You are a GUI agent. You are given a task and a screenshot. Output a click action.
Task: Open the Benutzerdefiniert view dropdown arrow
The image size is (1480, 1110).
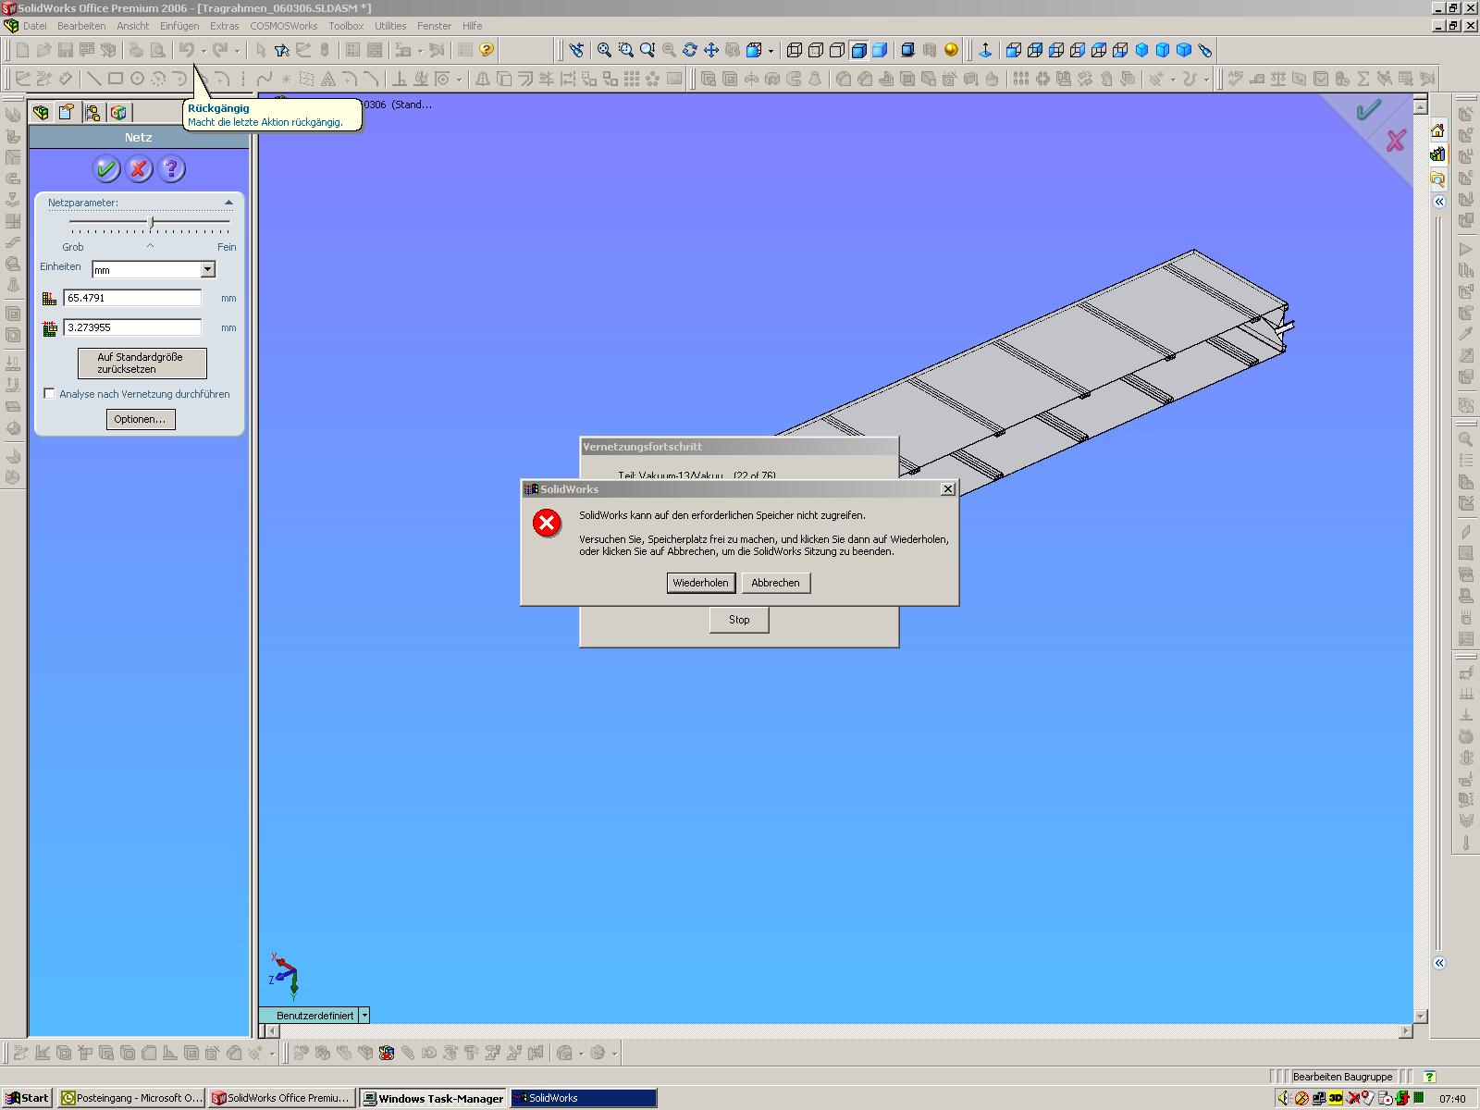[x=364, y=1015]
